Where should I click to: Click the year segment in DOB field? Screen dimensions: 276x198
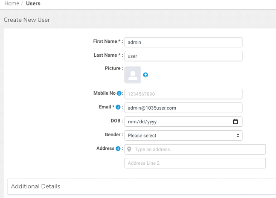click(x=151, y=122)
